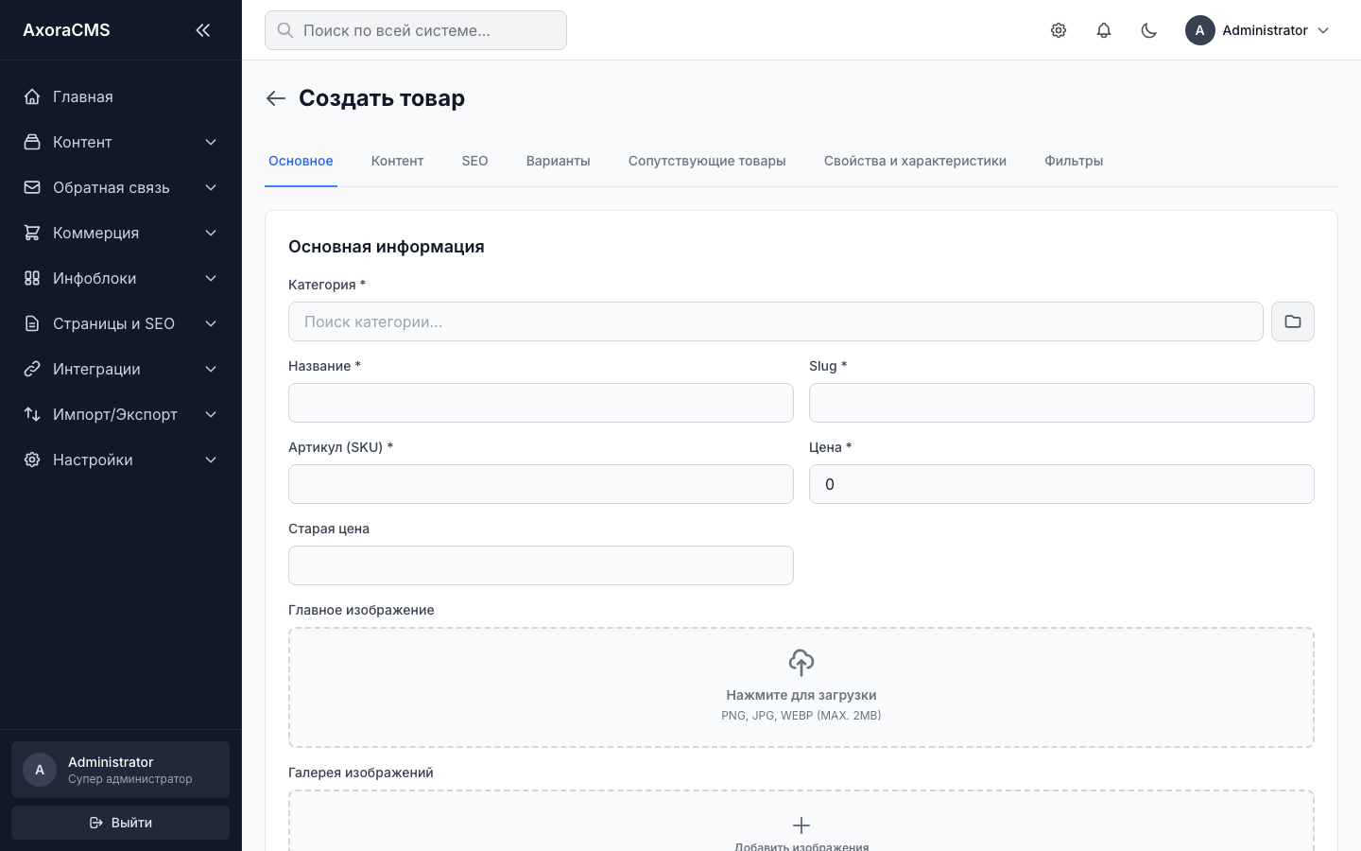
Task: Focus the Артикул (SKU) input field
Action: pos(541,484)
